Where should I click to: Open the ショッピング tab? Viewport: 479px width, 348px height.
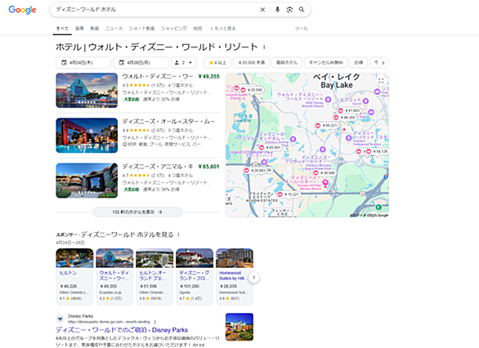pyautogui.click(x=174, y=29)
